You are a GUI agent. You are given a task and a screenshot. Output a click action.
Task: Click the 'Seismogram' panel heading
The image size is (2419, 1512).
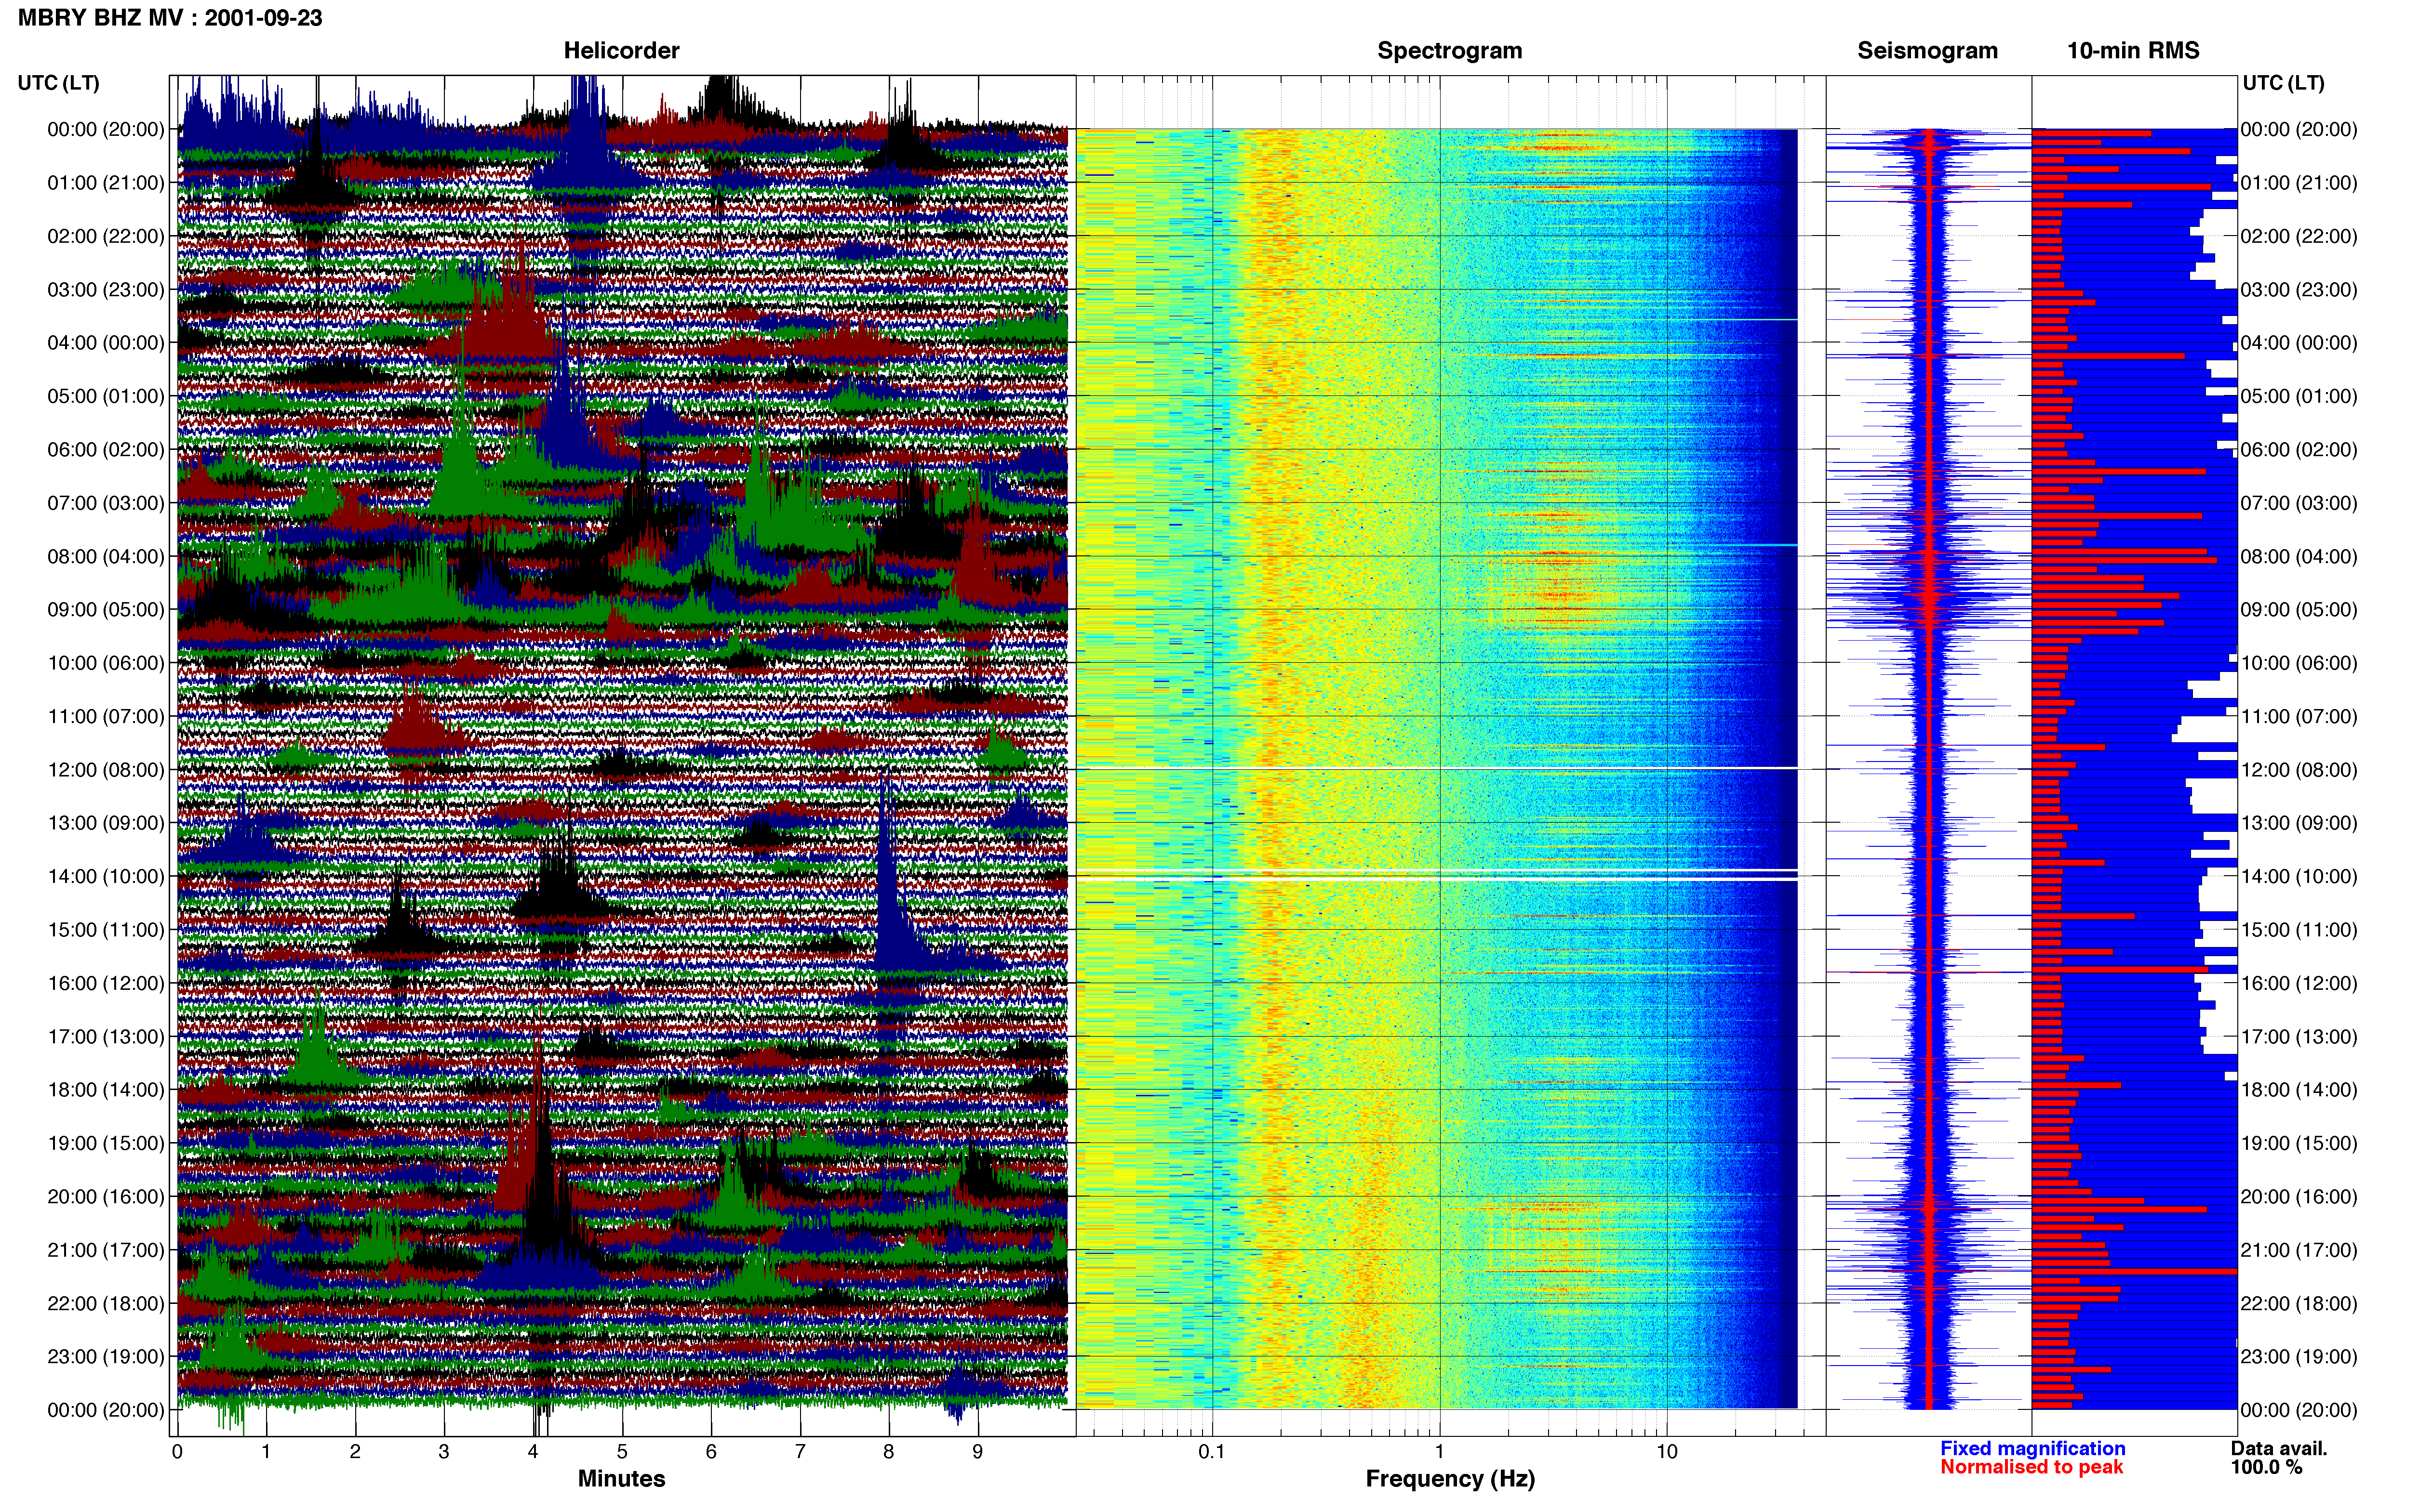(x=1927, y=51)
